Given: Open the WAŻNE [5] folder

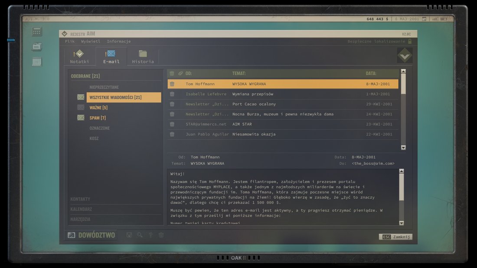Looking at the screenshot, I should click(x=98, y=107).
